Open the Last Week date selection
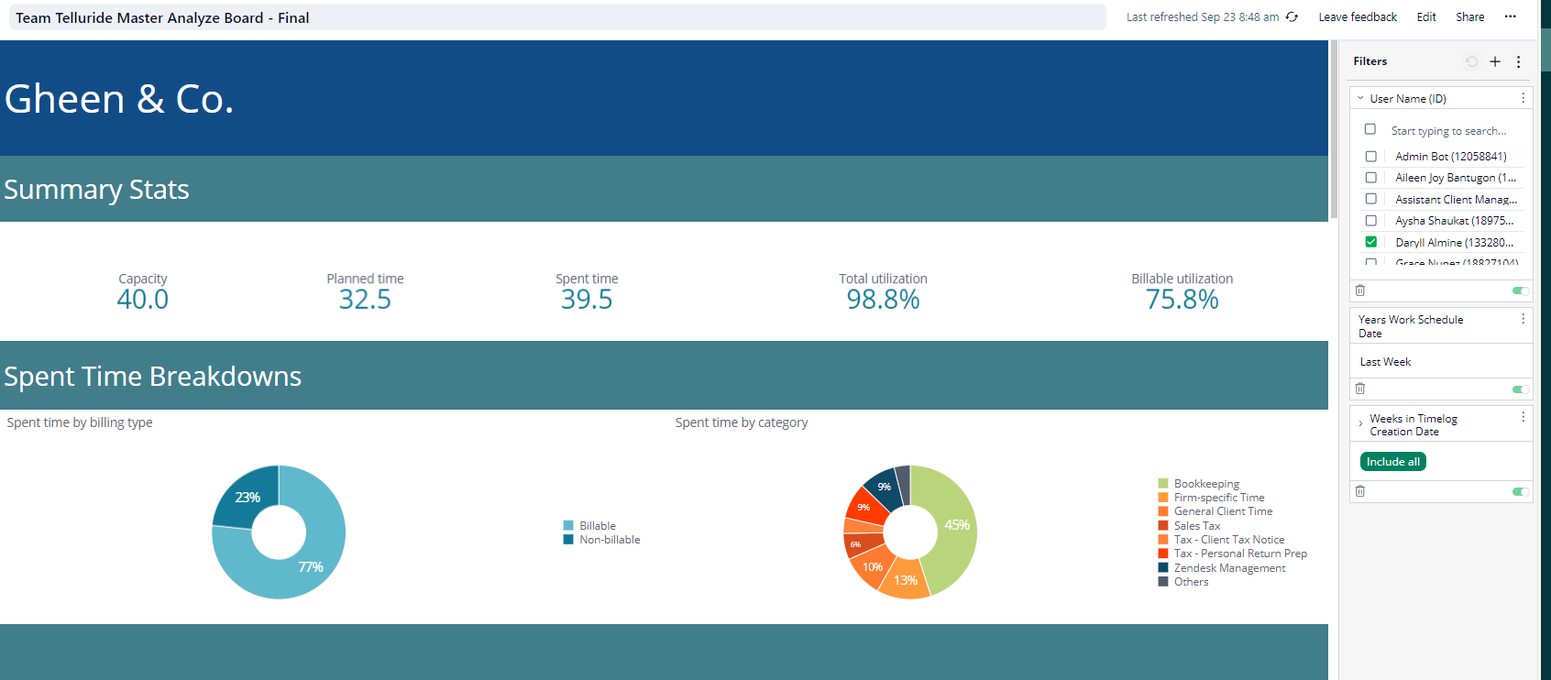The image size is (1551, 680). (x=1386, y=362)
